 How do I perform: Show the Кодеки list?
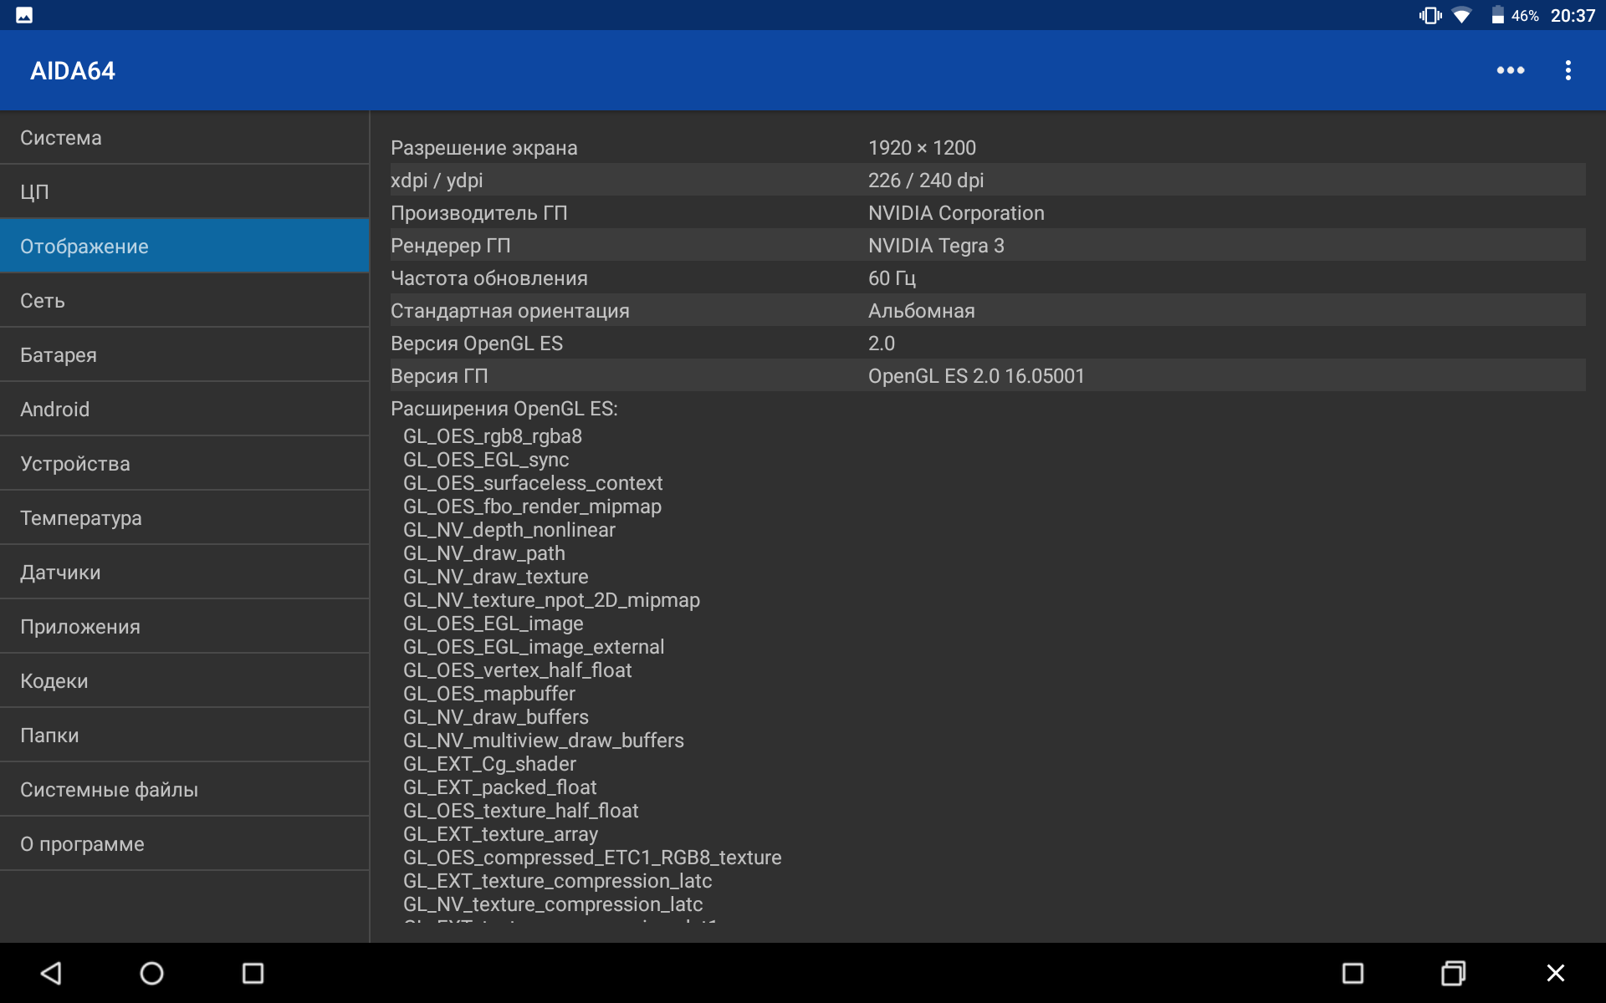pyautogui.click(x=184, y=681)
